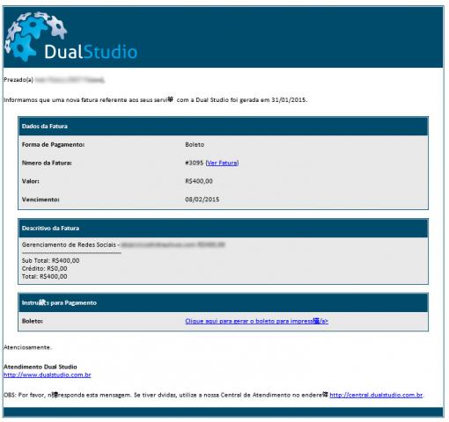The image size is (449, 422).
Task: Click the Total: R$400,00 line
Action: click(44, 277)
